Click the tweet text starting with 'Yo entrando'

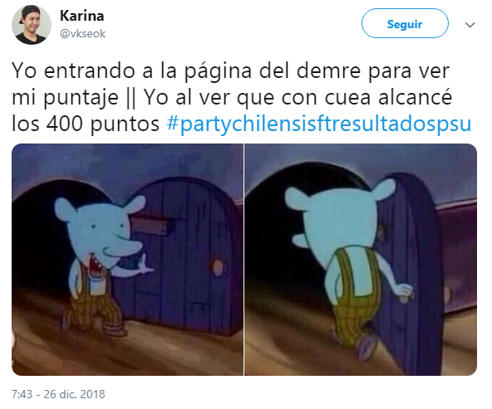(x=242, y=97)
